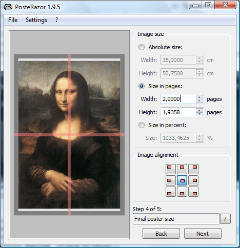240x248 pixels.
Task: Open the ? help menu
Action: pyautogui.click(x=57, y=20)
